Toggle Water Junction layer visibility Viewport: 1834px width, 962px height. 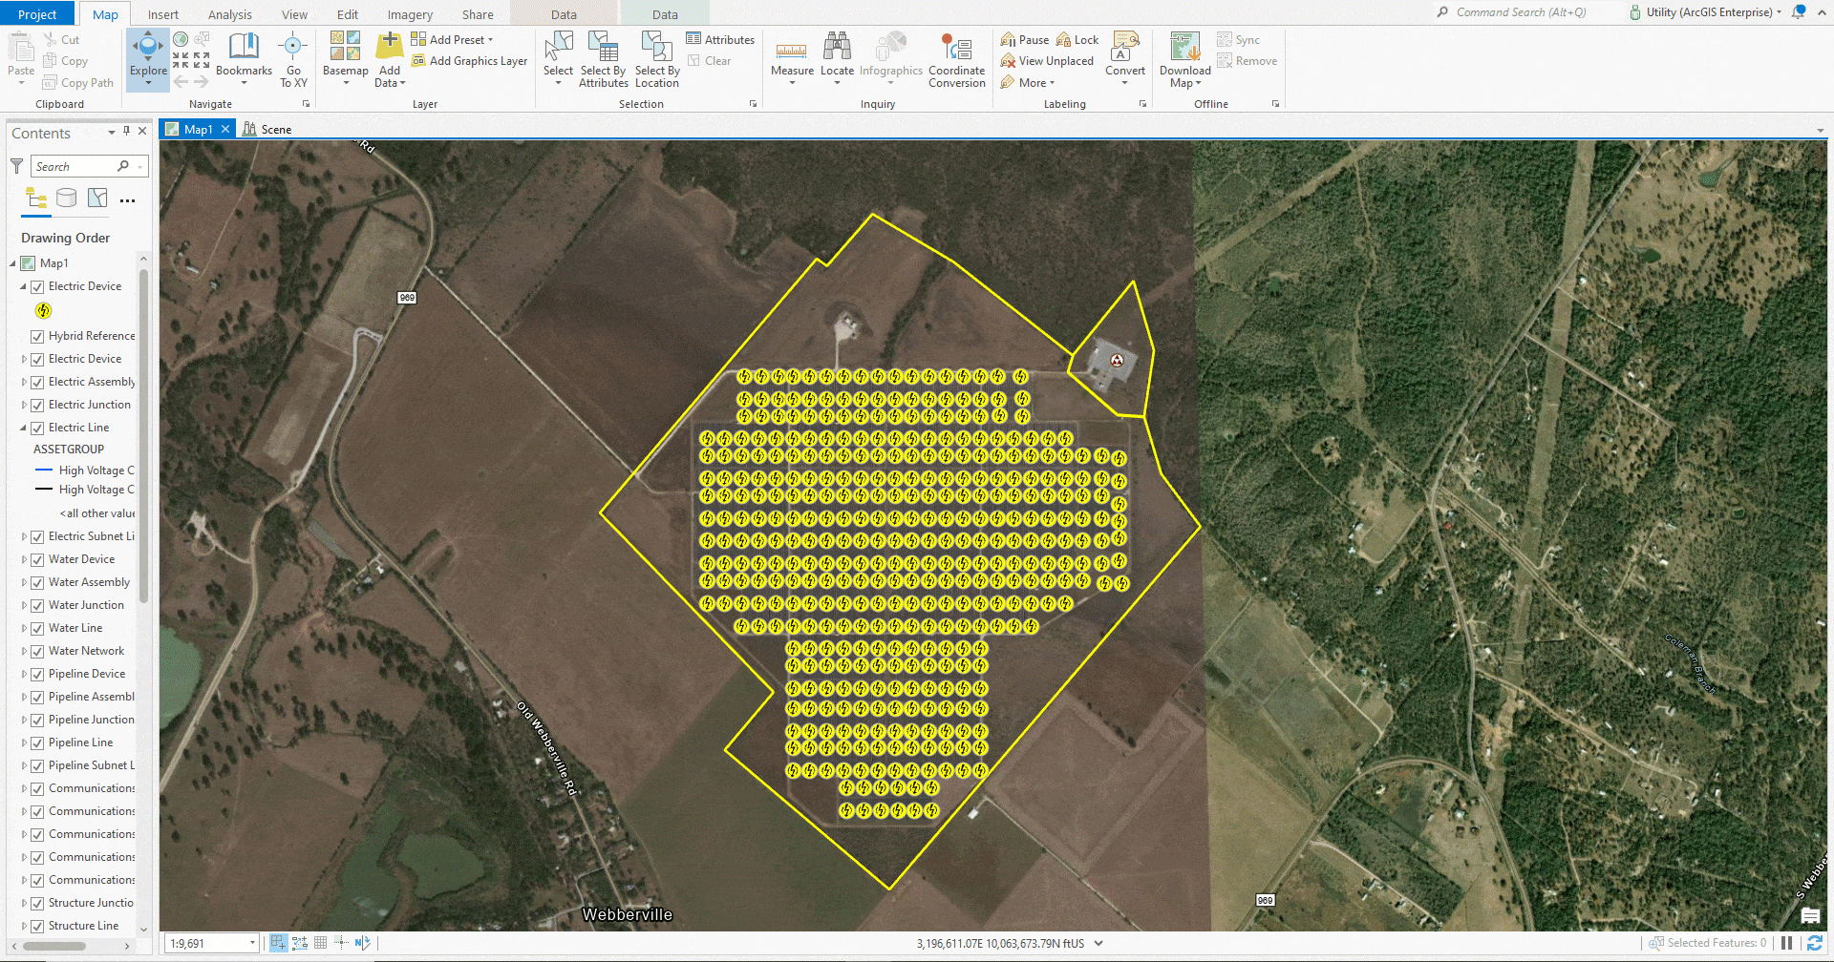37,605
